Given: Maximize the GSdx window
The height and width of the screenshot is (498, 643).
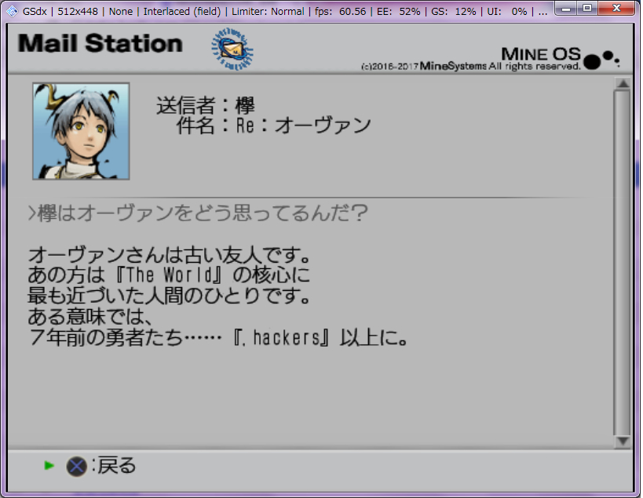Looking at the screenshot, I should [587, 8].
